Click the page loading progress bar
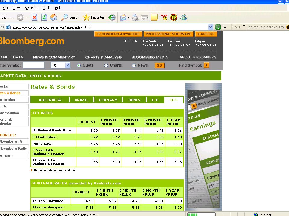The image size is (289, 216). tap(201, 214)
